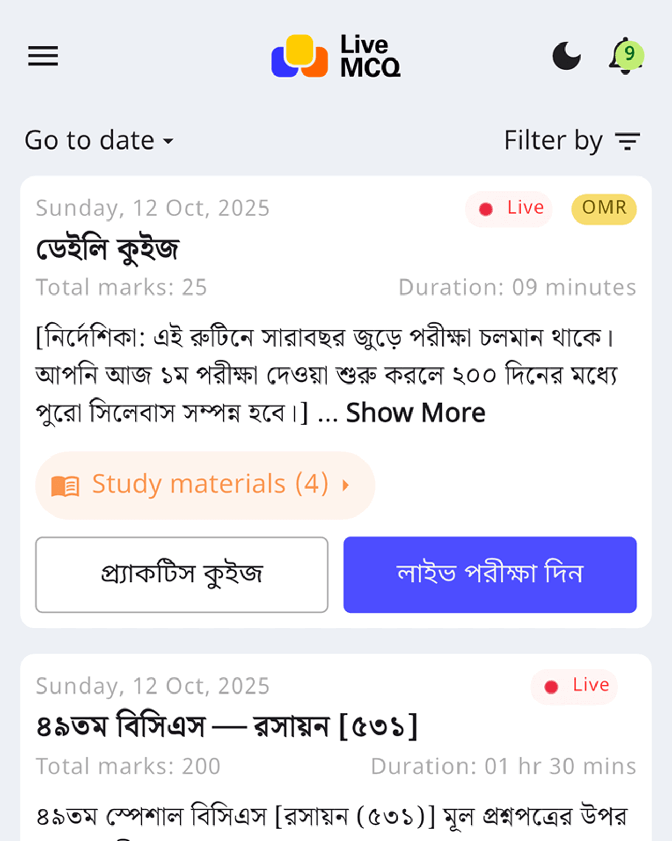The height and width of the screenshot is (841, 672).
Task: Expand the Go to date dropdown
Action: (x=99, y=140)
